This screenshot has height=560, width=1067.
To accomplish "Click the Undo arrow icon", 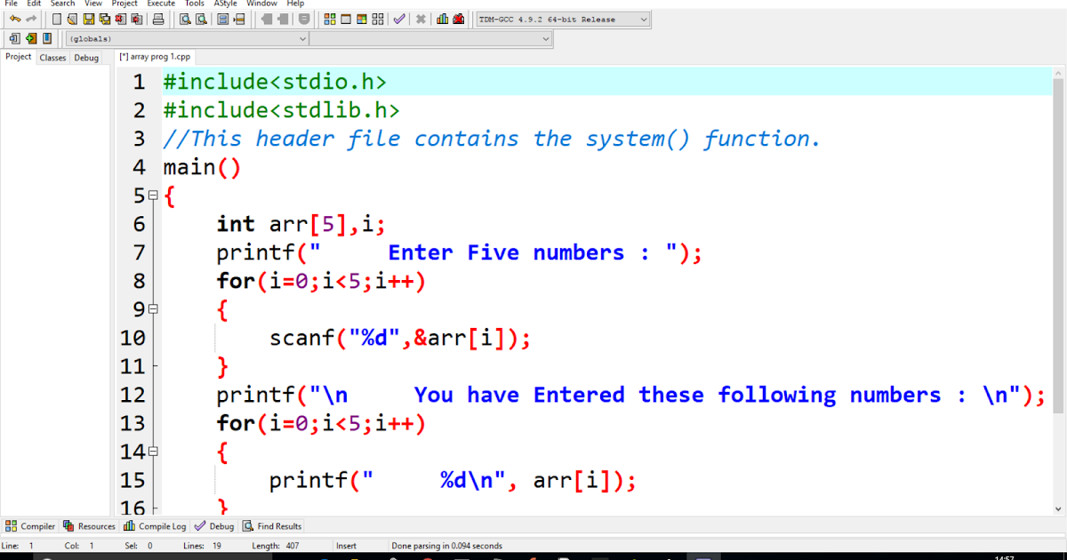I will click(15, 19).
